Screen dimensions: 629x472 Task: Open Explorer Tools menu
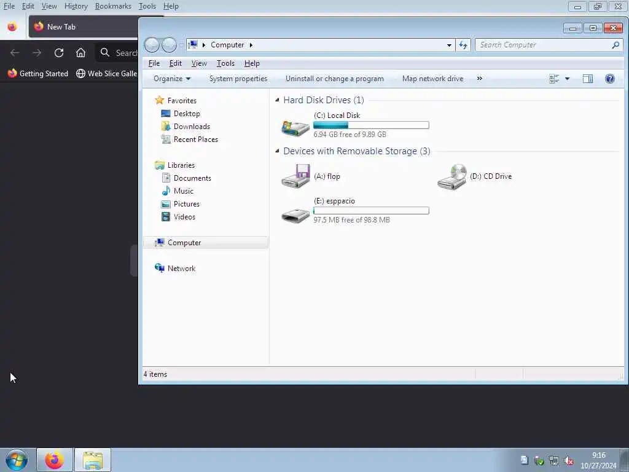click(x=225, y=63)
